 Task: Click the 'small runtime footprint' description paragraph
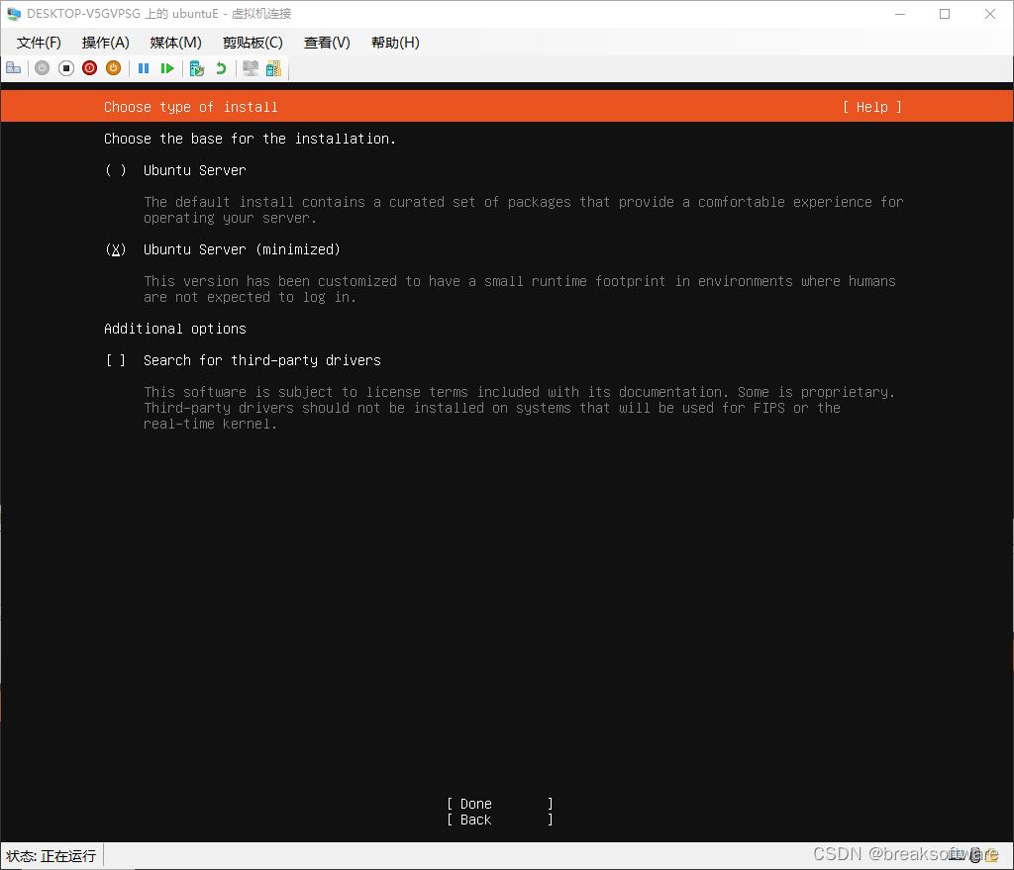(519, 289)
